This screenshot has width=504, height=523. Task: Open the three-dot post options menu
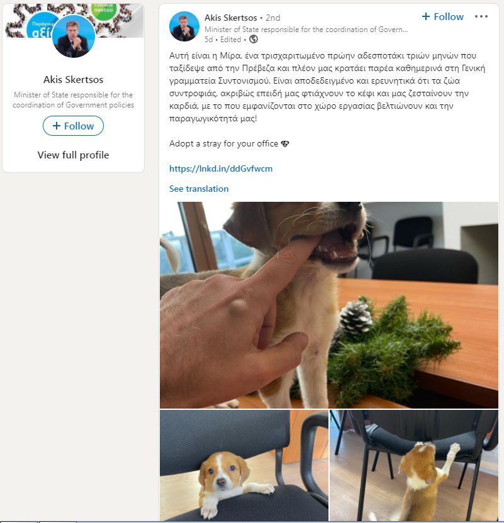(481, 16)
